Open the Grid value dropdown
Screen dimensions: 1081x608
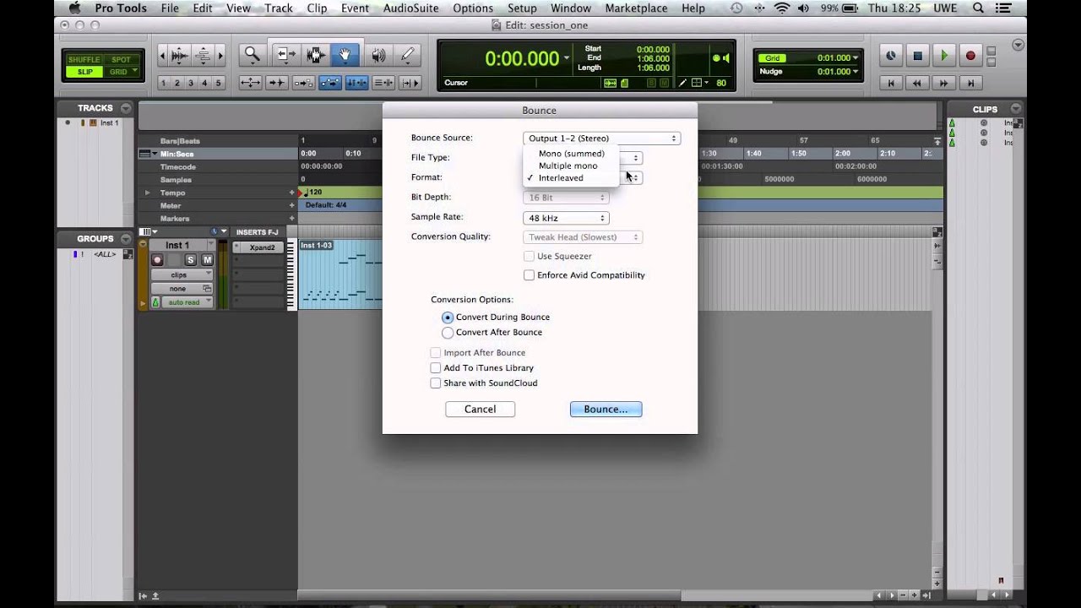856,58
